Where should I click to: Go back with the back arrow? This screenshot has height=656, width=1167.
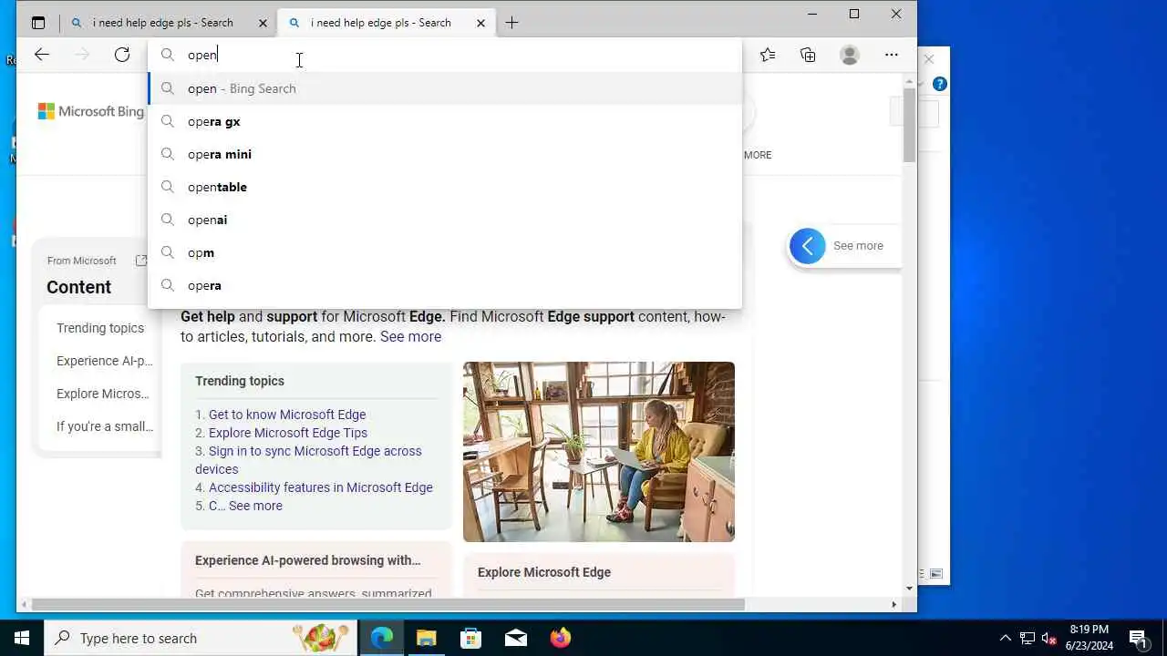coord(42,55)
